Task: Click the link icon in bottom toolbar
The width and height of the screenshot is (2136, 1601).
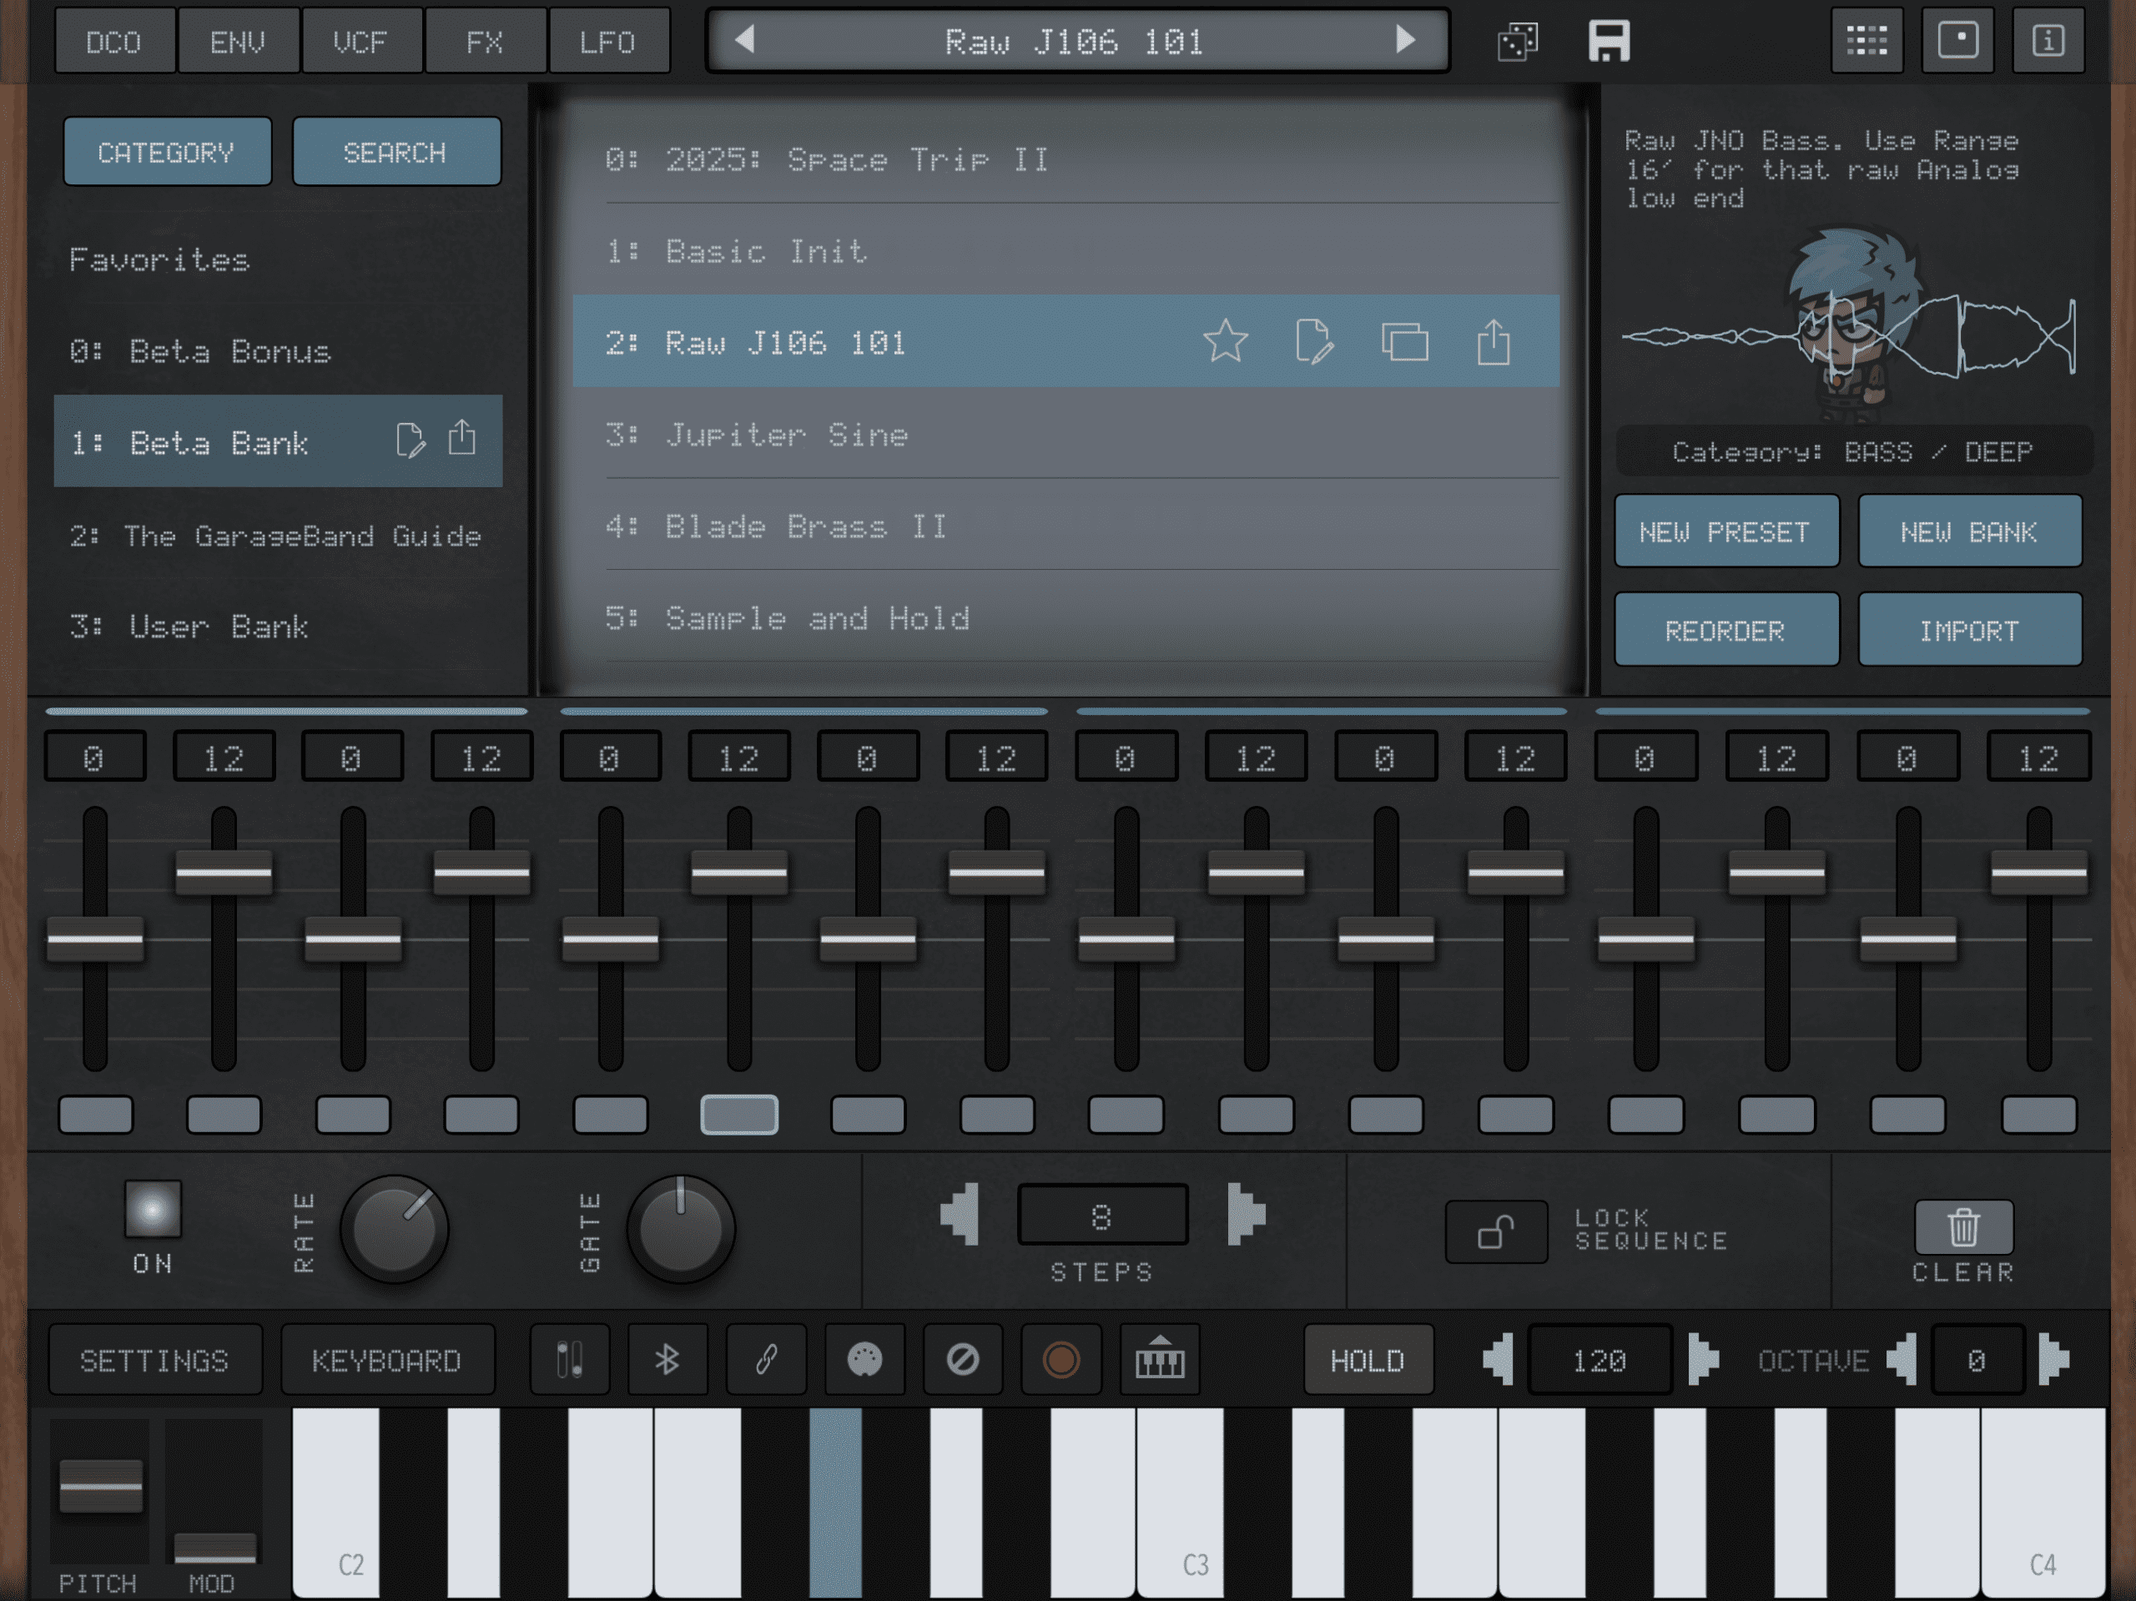Action: point(766,1360)
